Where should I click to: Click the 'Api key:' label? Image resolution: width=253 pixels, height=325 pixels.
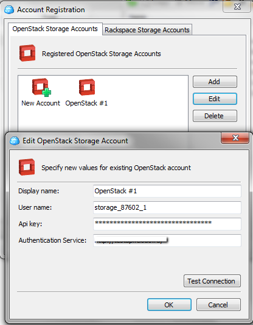[x=30, y=224]
